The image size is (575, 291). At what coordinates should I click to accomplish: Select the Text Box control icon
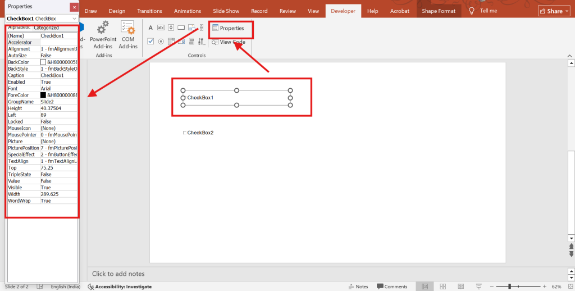coord(161,28)
